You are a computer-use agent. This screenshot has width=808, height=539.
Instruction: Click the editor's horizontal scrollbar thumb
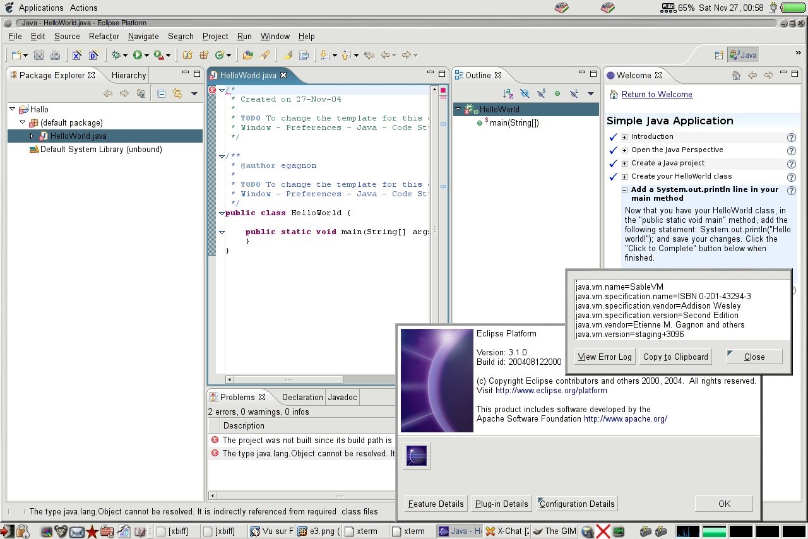click(288, 380)
